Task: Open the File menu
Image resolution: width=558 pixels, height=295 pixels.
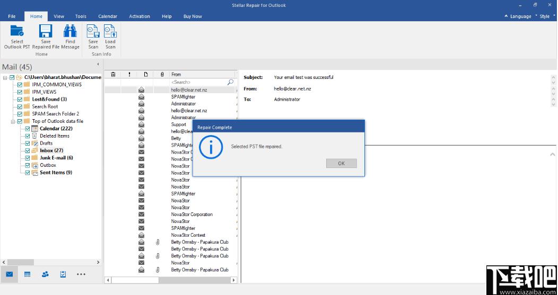Action: point(12,16)
